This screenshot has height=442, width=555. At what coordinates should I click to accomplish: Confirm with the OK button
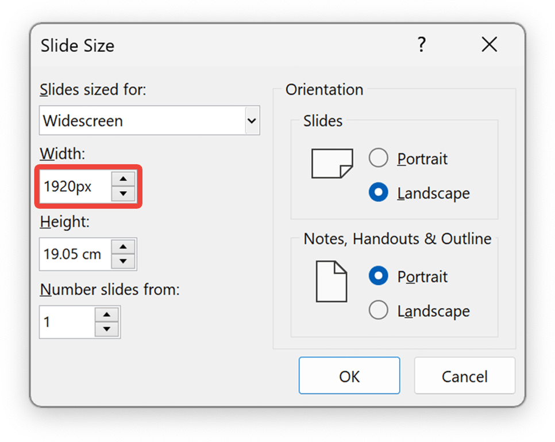pyautogui.click(x=349, y=376)
